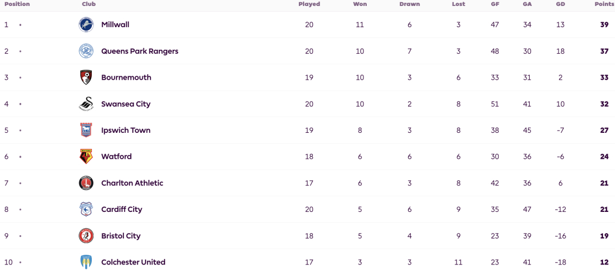Expand the Watford row position indicator dot
This screenshot has height=271, width=615.
pyautogui.click(x=21, y=157)
